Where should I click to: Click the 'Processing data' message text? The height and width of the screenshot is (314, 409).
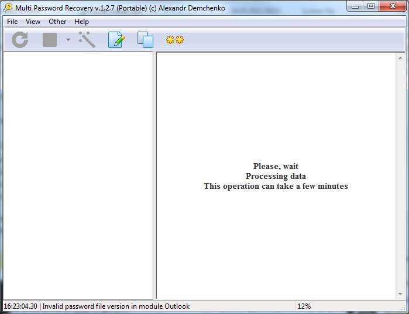276,176
